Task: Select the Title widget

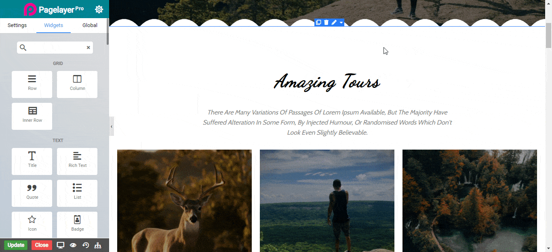Action: (32, 161)
